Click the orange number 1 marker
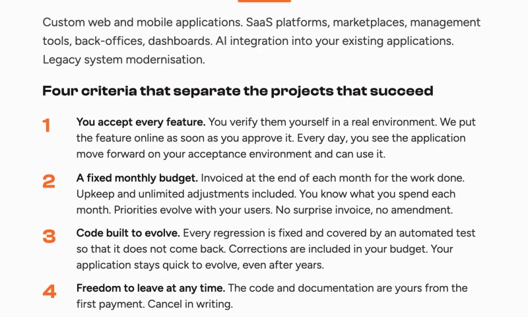Viewport: 528px width, 317px height. [x=46, y=125]
